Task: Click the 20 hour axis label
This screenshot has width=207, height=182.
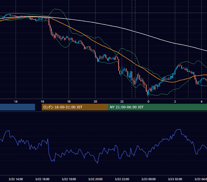Action: 95,102
